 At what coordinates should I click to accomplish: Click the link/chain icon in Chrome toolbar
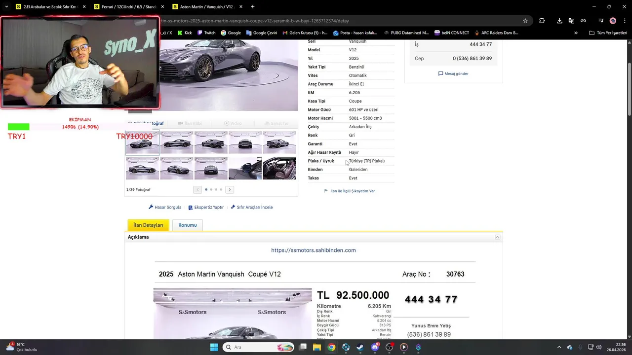583,21
